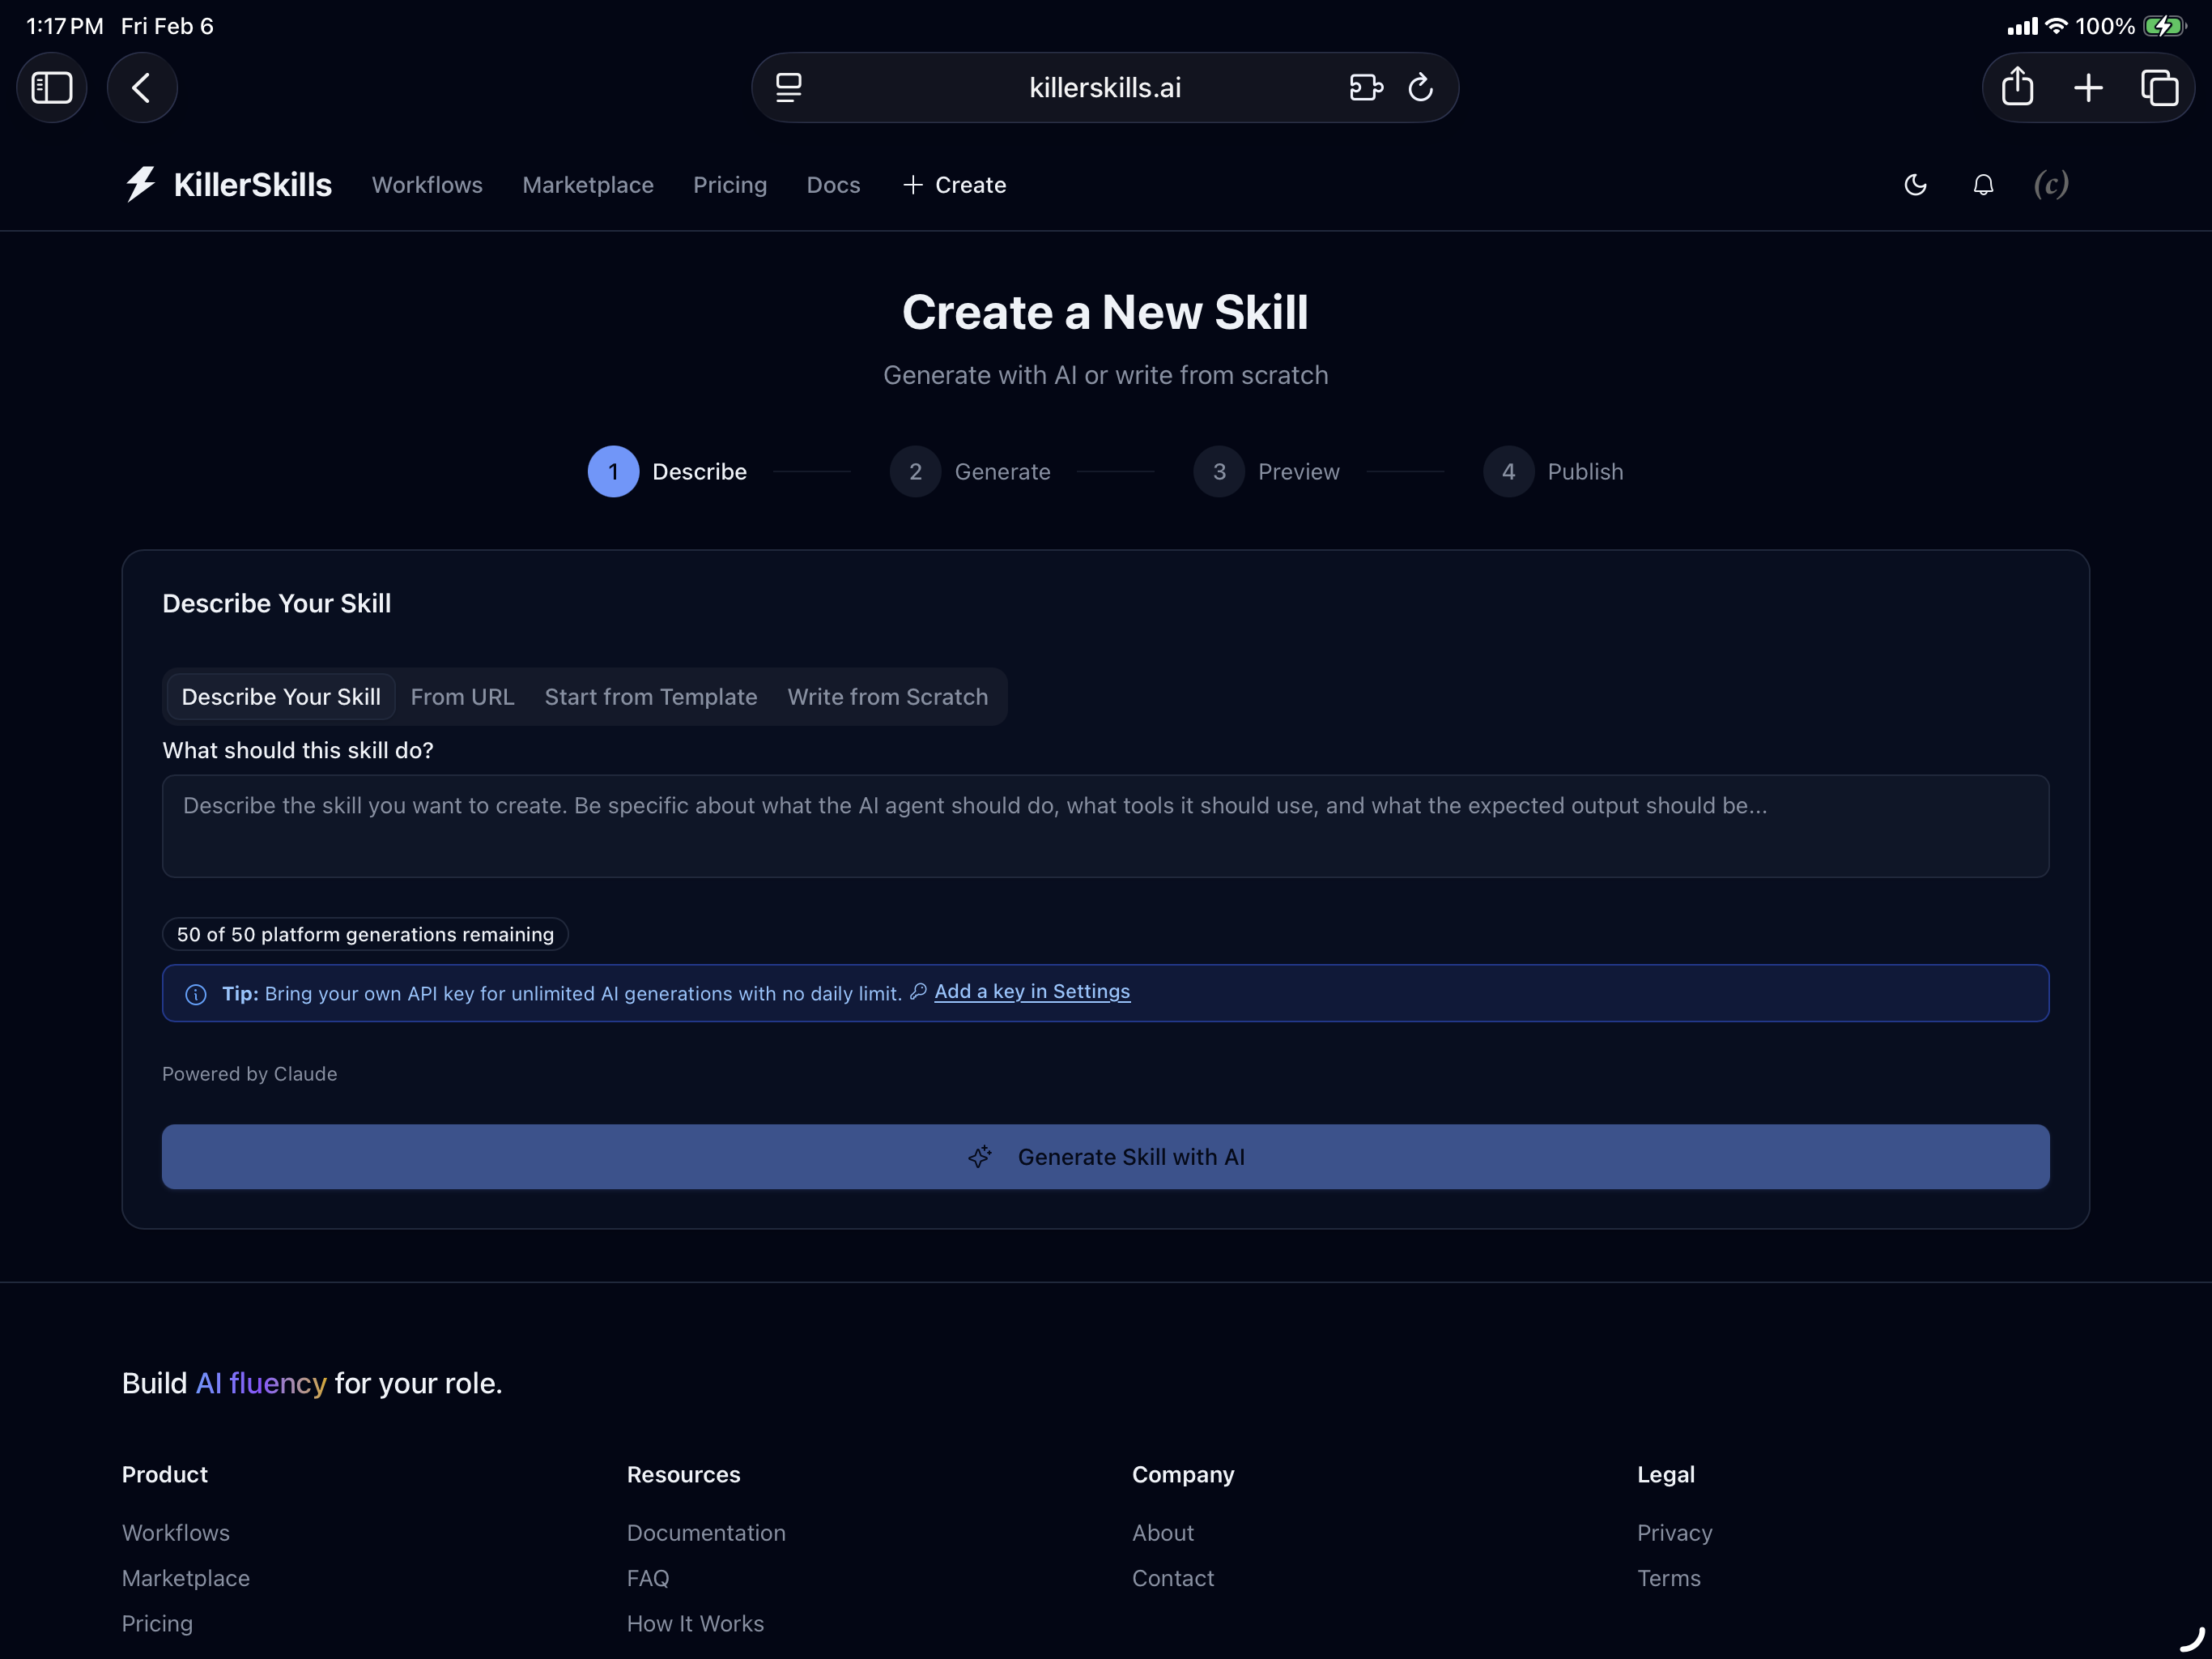The height and width of the screenshot is (1659, 2212).
Task: Show the Safari sidebar
Action: (52, 88)
